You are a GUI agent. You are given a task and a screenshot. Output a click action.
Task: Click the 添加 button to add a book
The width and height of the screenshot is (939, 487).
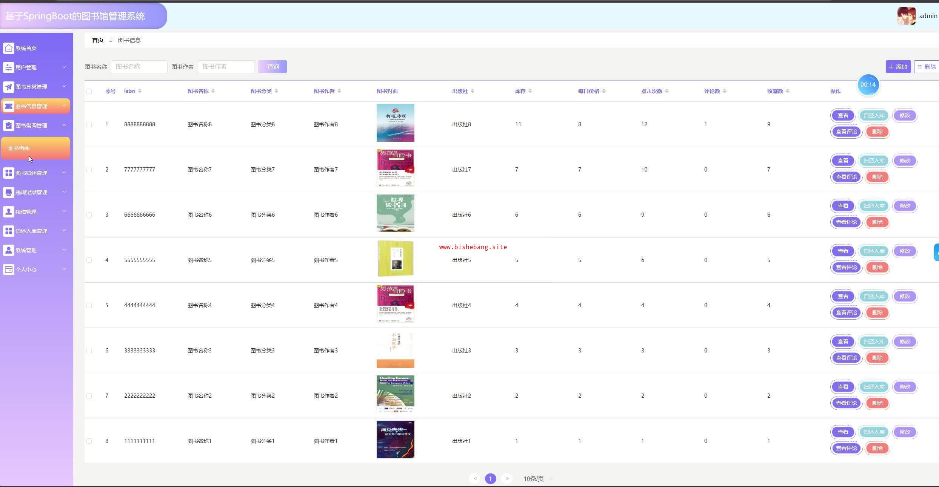tap(898, 67)
